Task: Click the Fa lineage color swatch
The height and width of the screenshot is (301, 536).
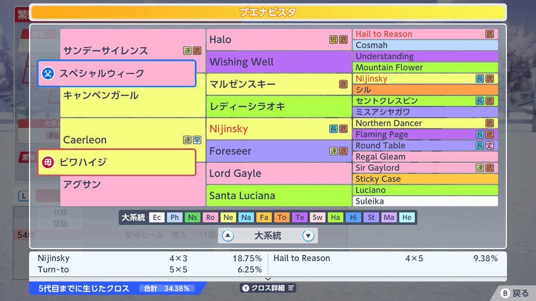Action: (x=264, y=217)
